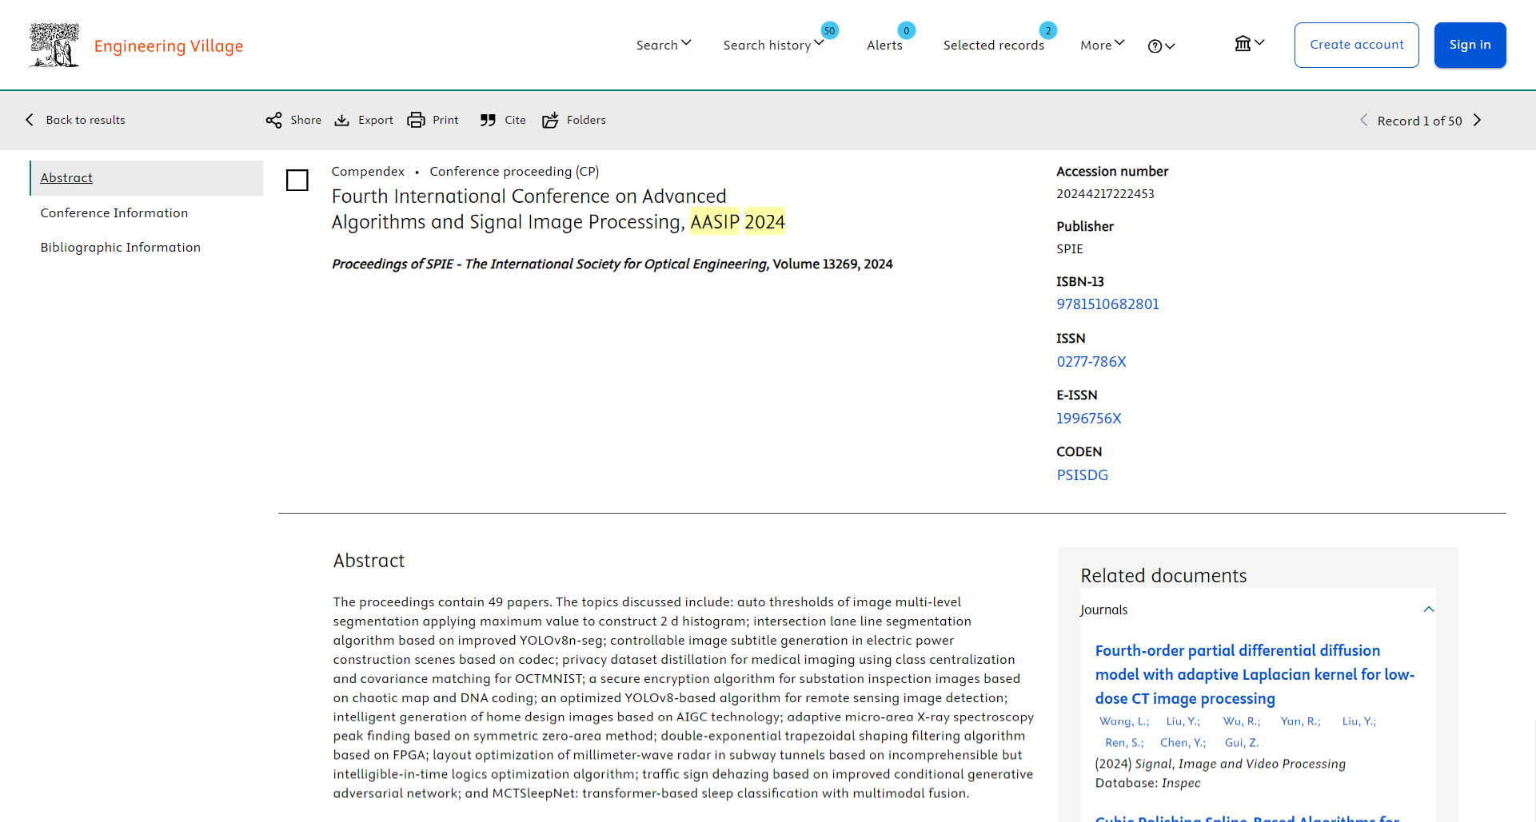1536x822 pixels.
Task: Click the Print label
Action: 445,121
